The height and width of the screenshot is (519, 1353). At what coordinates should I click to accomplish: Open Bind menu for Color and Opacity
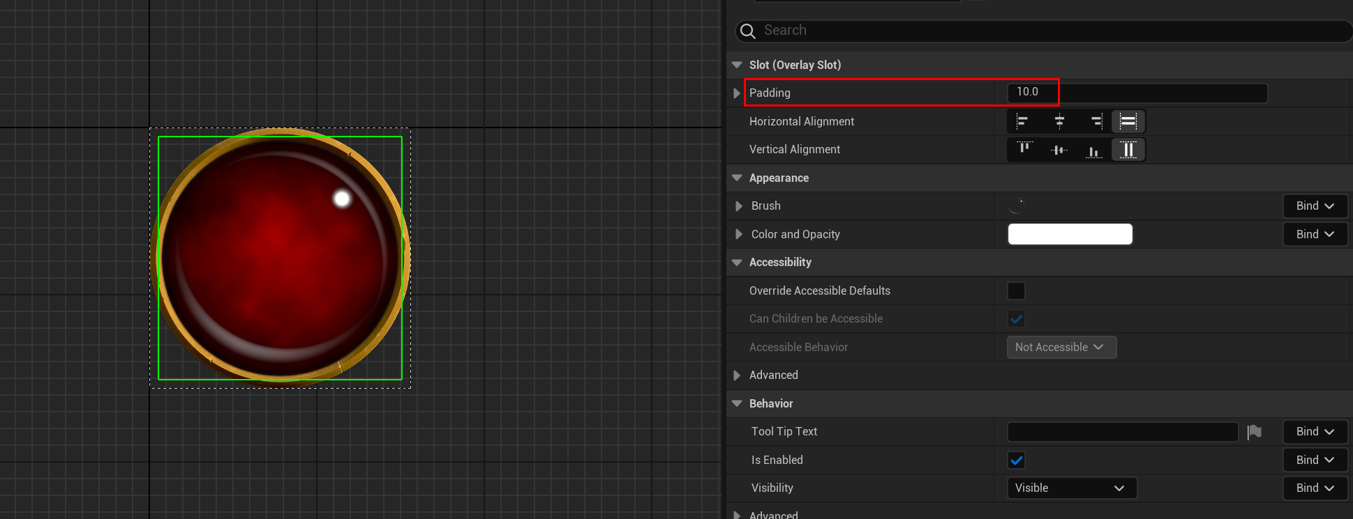point(1315,234)
